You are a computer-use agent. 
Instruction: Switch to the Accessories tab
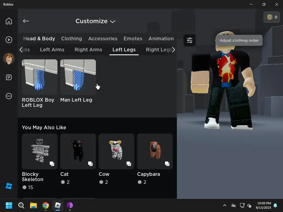(103, 39)
